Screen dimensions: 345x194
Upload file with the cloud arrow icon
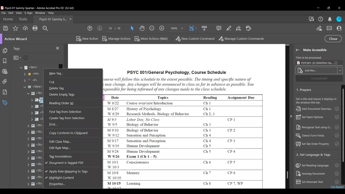25,28
